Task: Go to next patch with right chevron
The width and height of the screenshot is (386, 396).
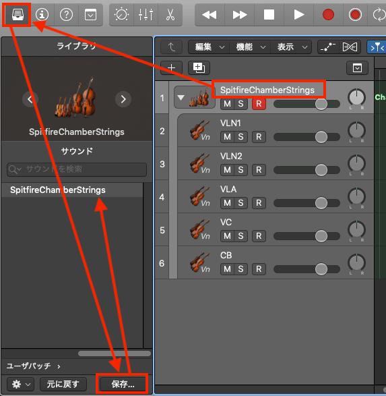Action: [123, 99]
